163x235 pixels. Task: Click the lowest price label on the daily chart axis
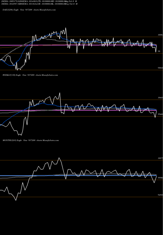point(160,68)
